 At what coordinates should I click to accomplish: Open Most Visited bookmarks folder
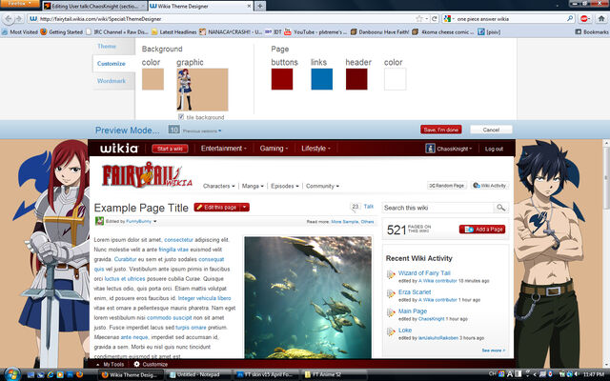click(x=20, y=31)
